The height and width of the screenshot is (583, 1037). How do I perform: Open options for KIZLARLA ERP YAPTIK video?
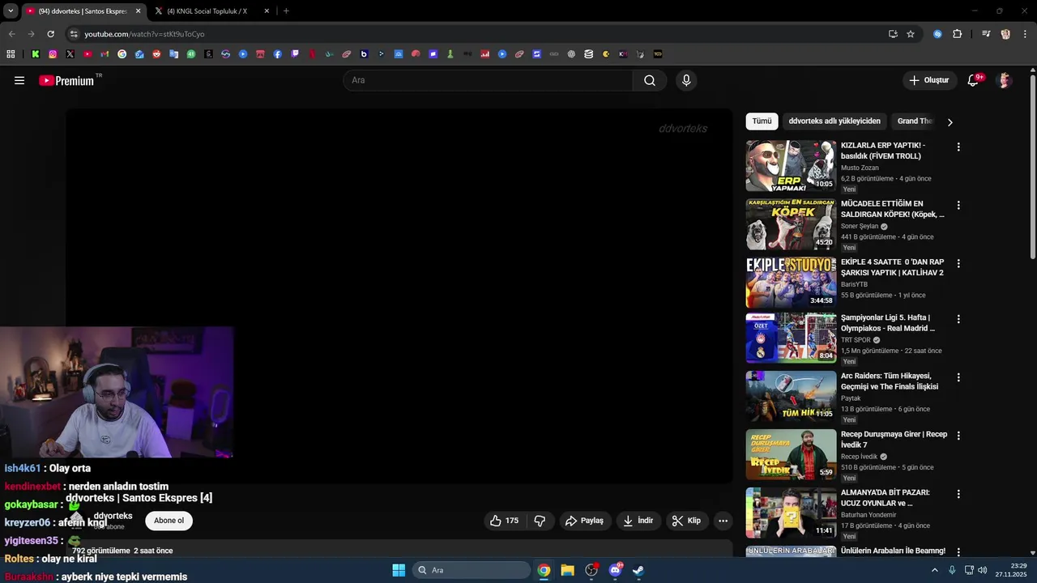958,147
